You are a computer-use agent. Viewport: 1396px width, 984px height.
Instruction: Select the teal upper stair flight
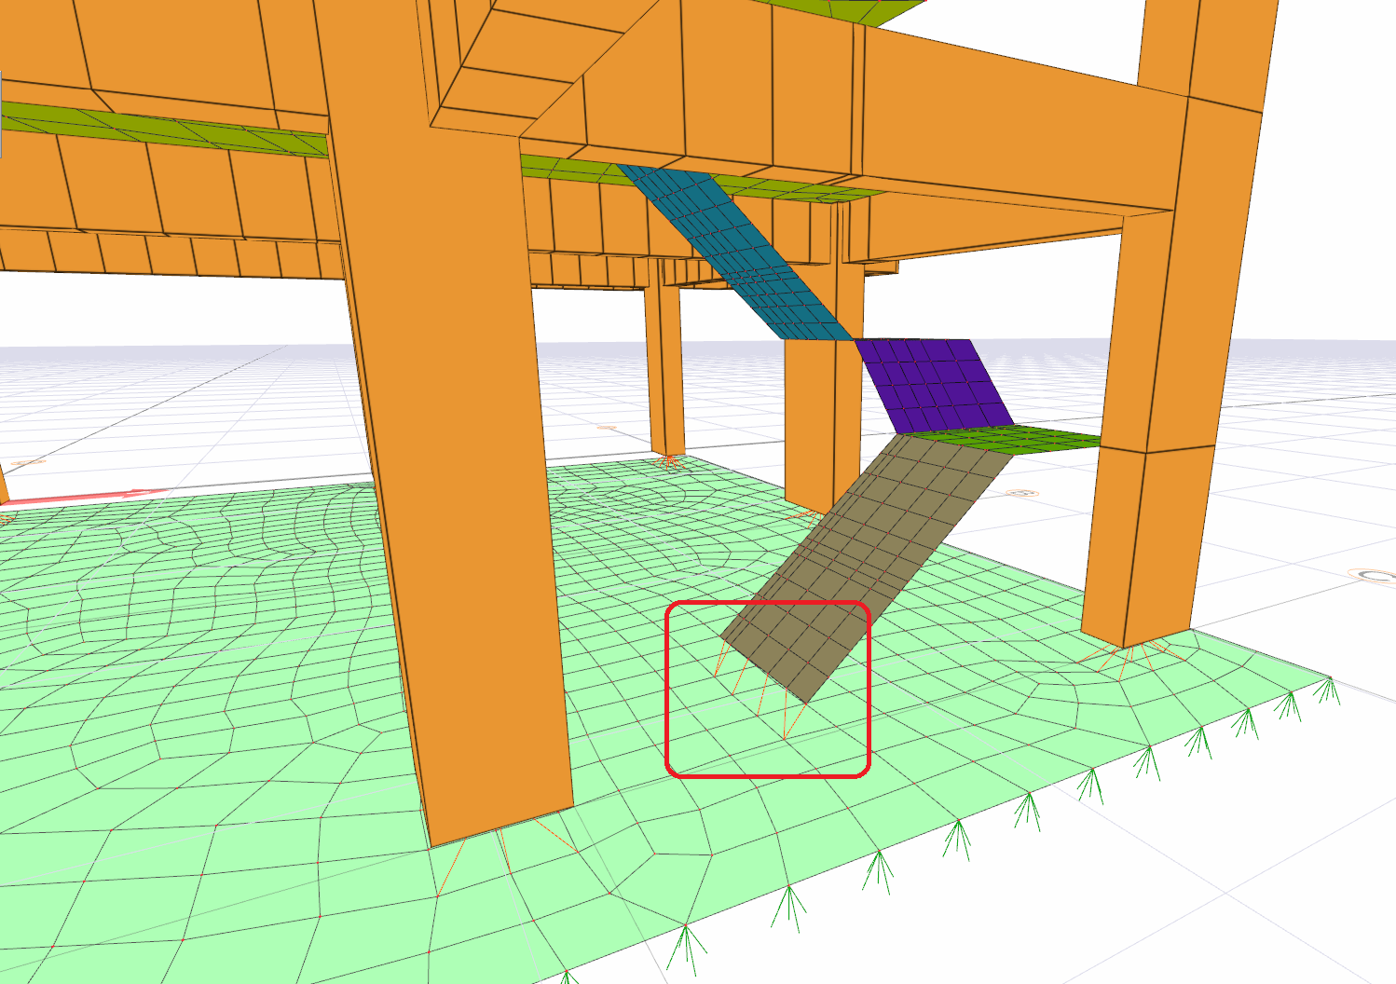point(736,253)
